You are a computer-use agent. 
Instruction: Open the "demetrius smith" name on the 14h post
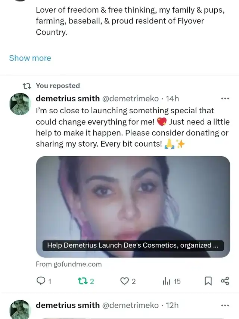pos(68,99)
